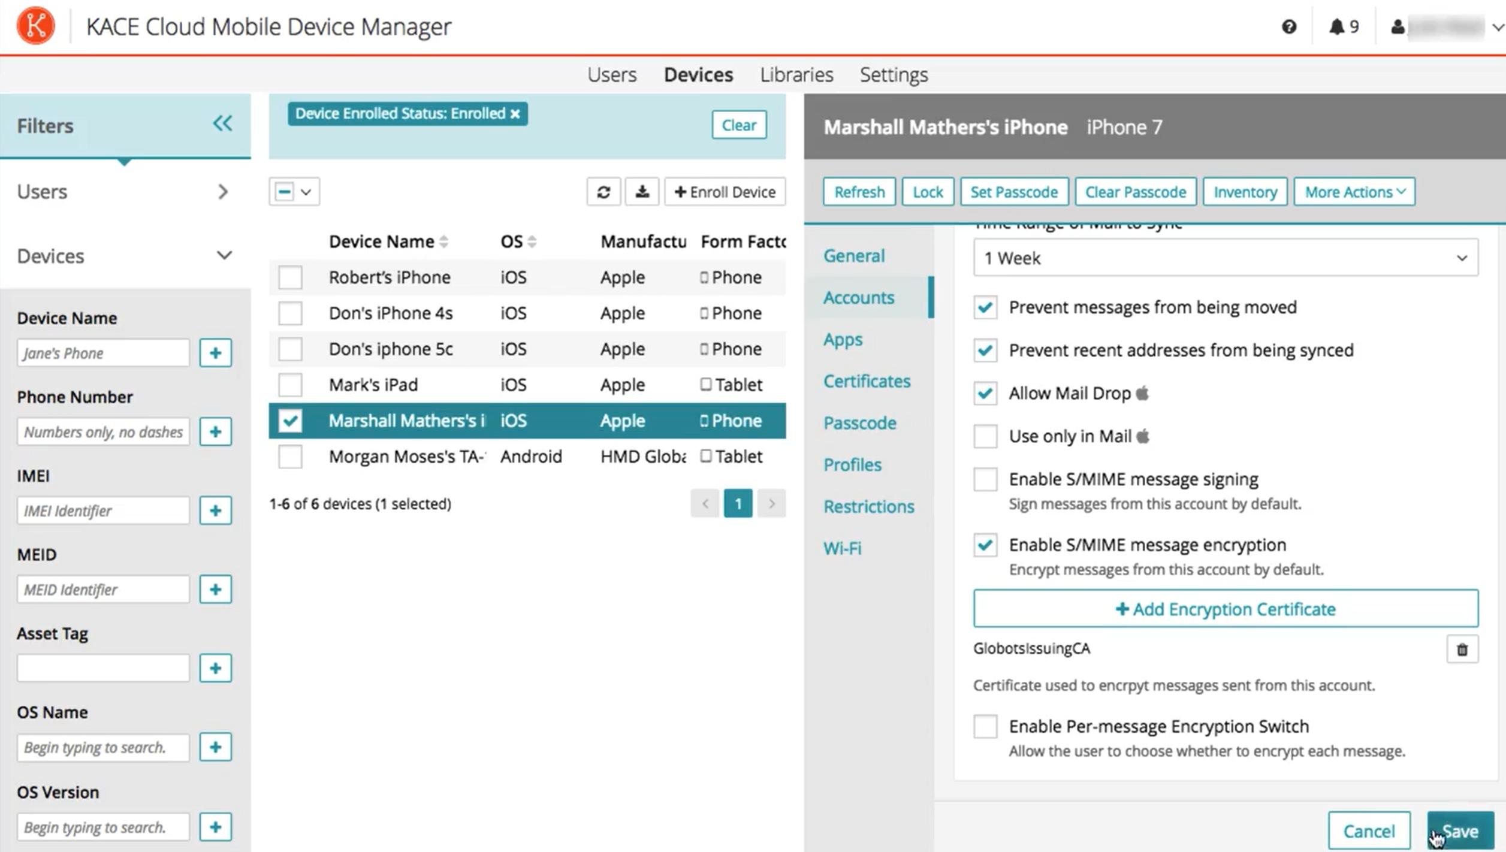The height and width of the screenshot is (852, 1506).
Task: Click the Clear filters button
Action: (739, 125)
